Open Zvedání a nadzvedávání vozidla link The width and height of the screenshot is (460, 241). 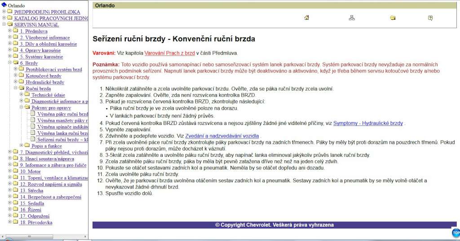(x=222, y=136)
